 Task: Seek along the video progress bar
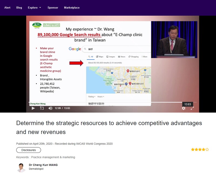tap(113, 102)
